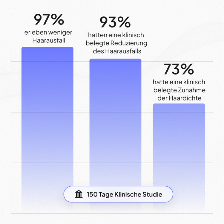Click the 93% headline number

pos(115,22)
